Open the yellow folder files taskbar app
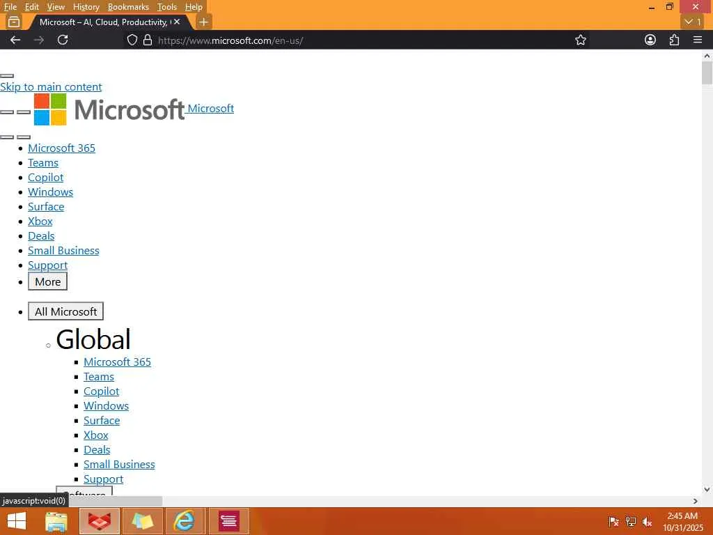 click(142, 521)
